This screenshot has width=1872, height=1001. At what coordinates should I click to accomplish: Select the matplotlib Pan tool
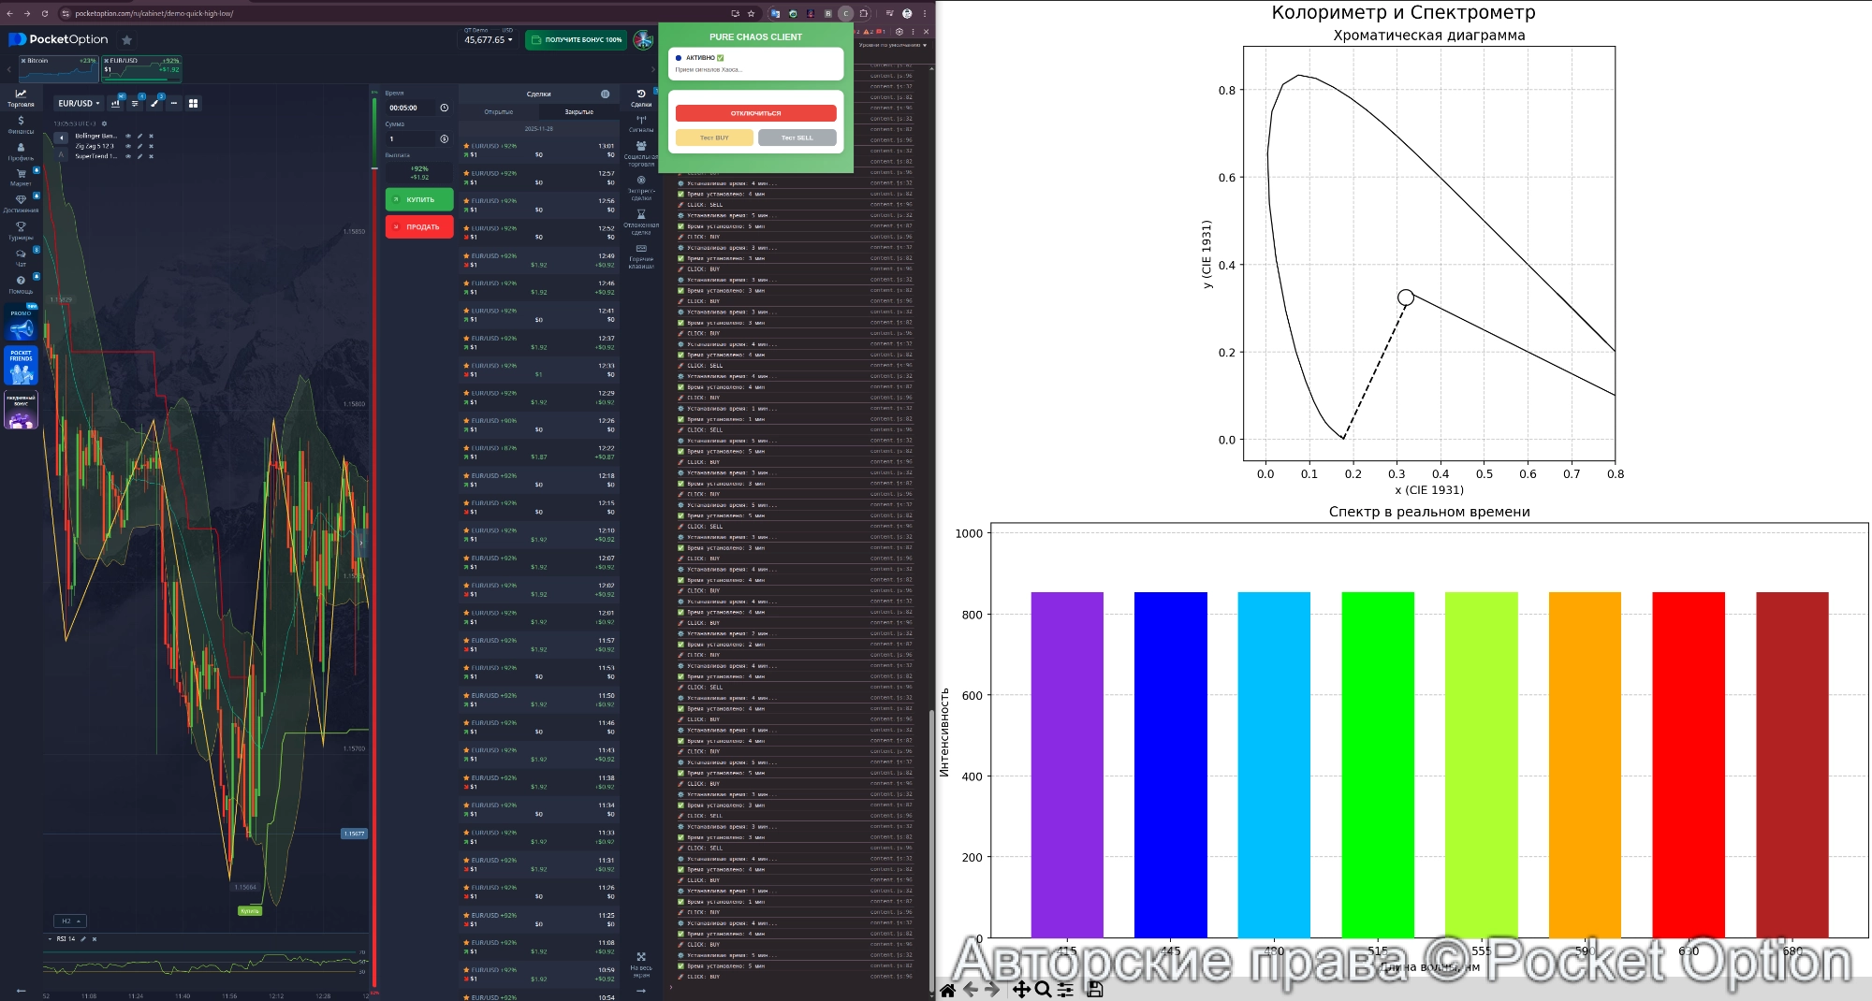[x=1021, y=990]
